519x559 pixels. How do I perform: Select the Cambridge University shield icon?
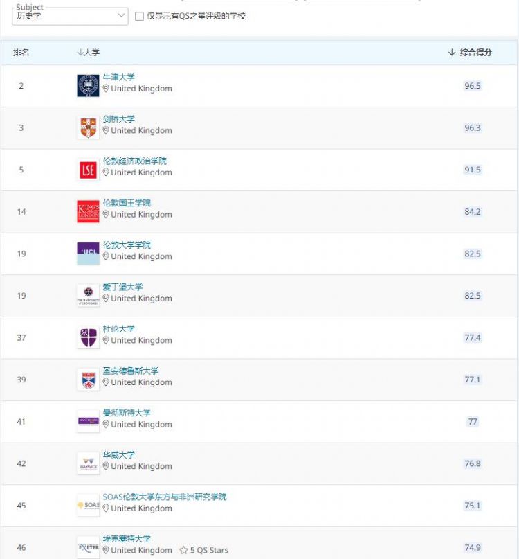[x=87, y=127]
